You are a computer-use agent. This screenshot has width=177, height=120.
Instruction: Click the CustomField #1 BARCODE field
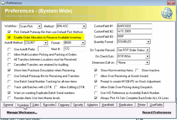134,26
